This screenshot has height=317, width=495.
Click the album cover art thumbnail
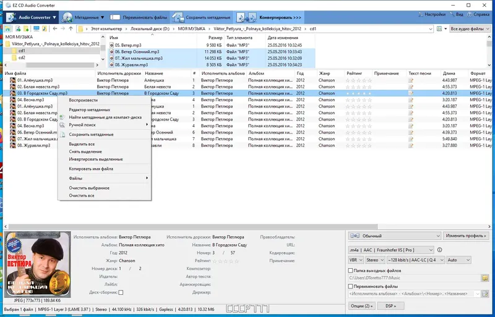pos(38,264)
